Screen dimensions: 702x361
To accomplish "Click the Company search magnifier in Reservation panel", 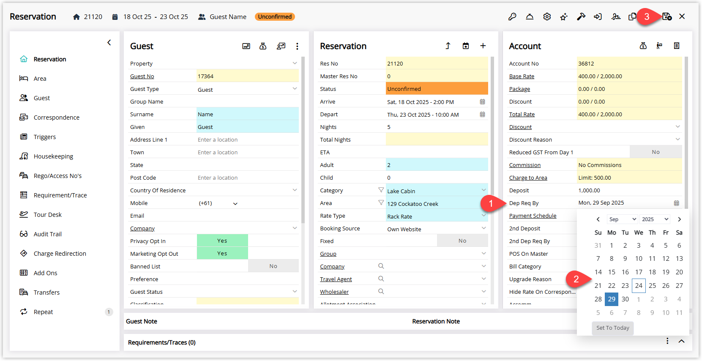I will pos(381,266).
